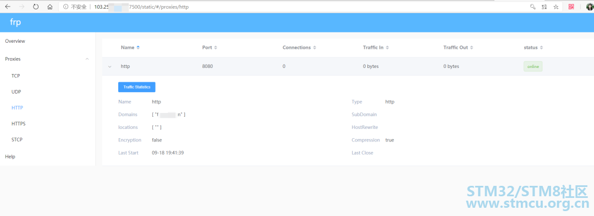This screenshot has height=216, width=594.
Task: Click Last Start time 09-18 19:41:39
Action: tap(168, 153)
